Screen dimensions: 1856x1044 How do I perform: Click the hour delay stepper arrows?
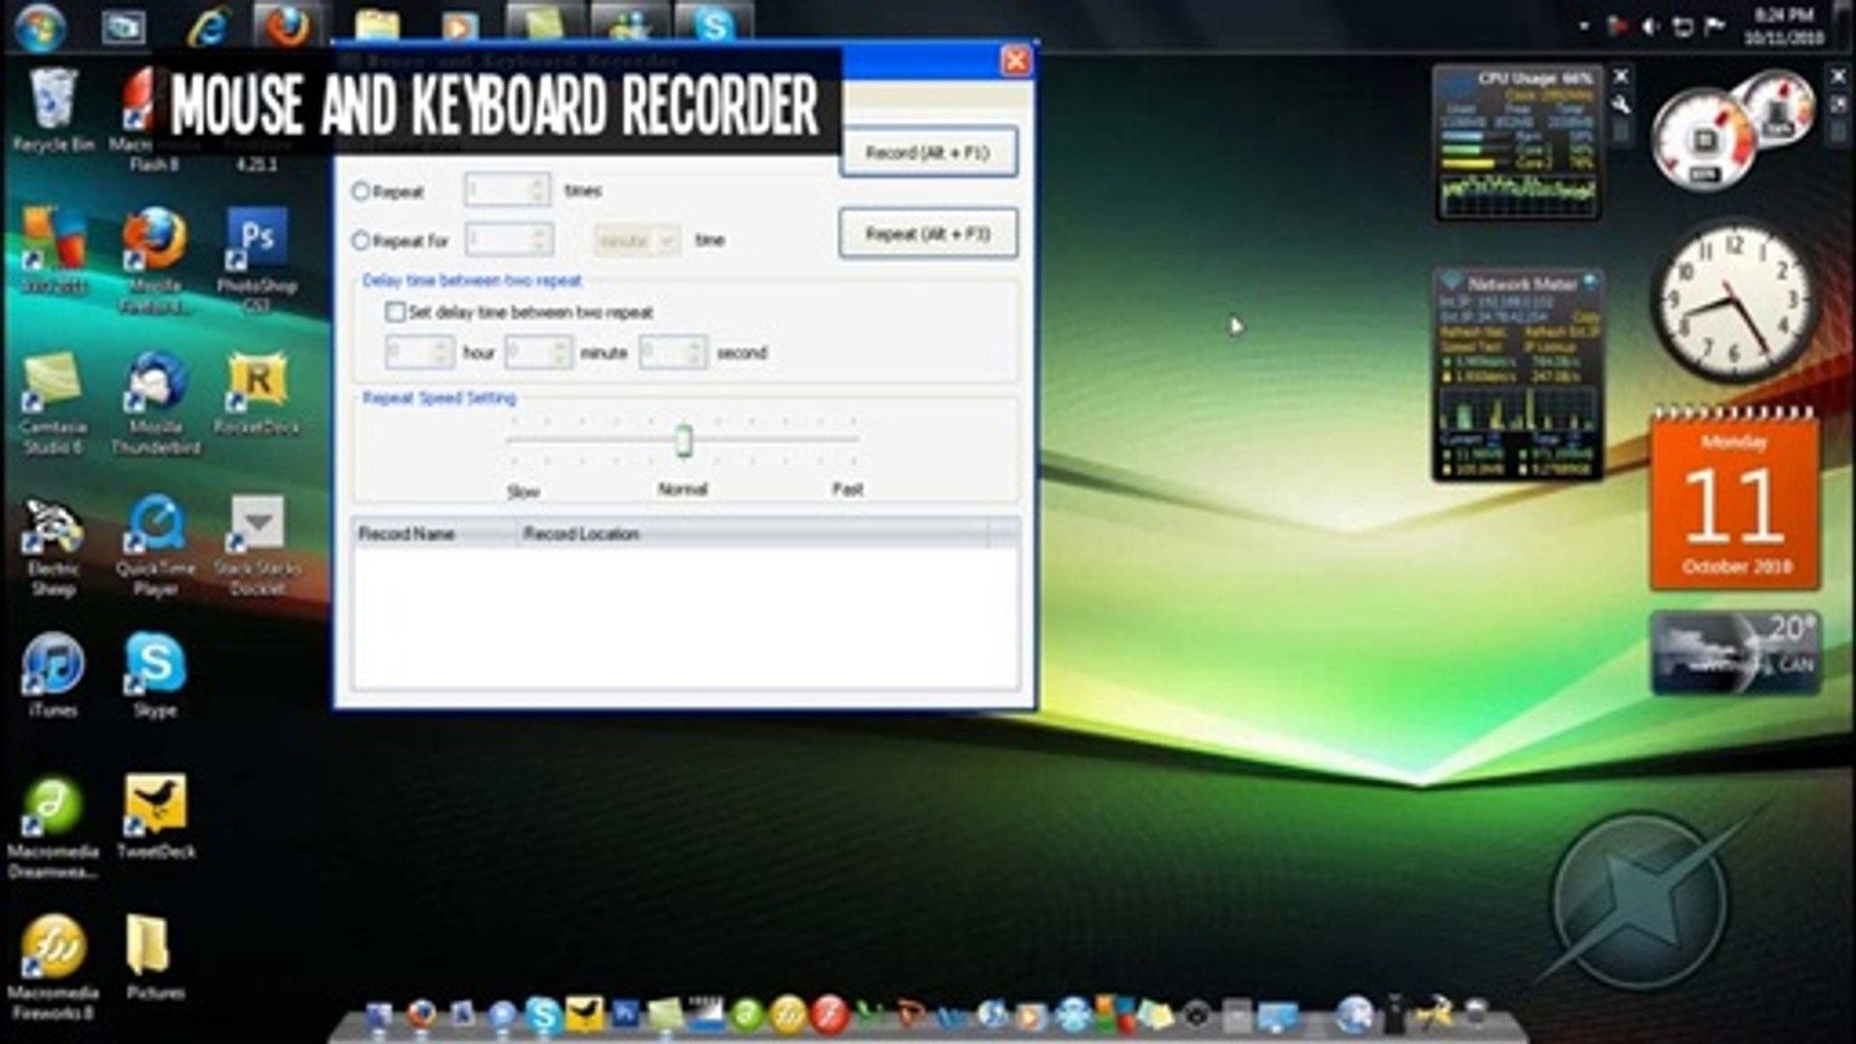coord(443,353)
